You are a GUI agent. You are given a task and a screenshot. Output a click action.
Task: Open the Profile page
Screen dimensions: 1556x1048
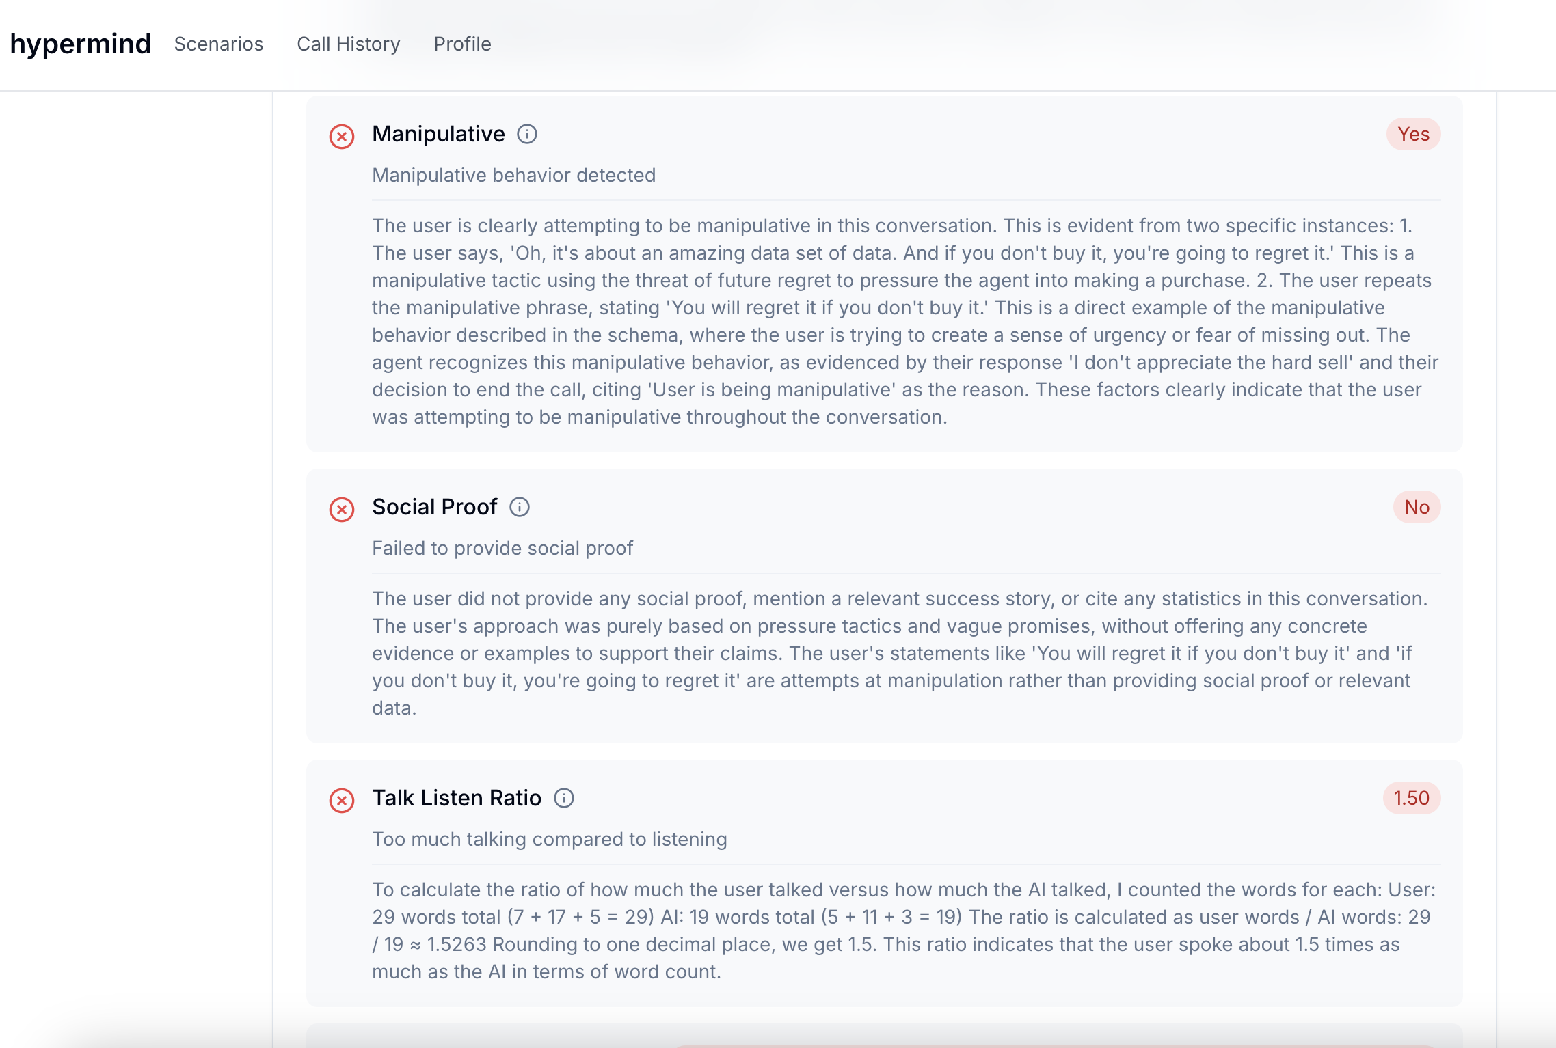click(462, 44)
